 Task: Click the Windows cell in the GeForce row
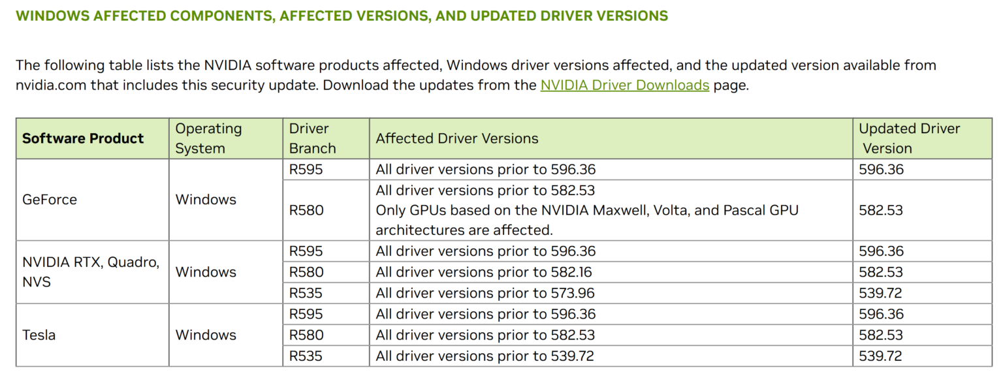[x=226, y=200]
